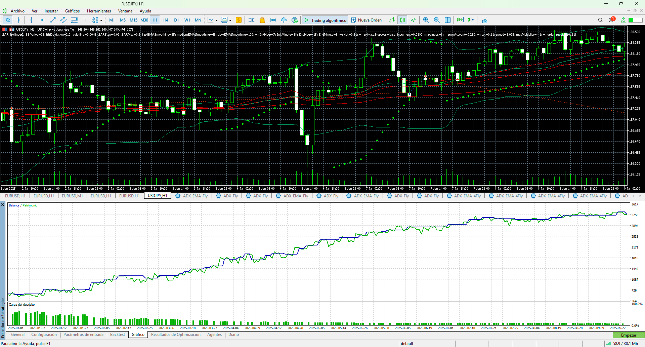Click the chart icon beside Archivo menu

coord(4,11)
